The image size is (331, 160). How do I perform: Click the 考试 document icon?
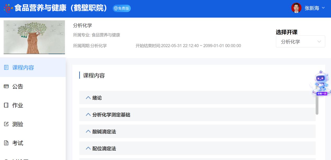coord(6,143)
